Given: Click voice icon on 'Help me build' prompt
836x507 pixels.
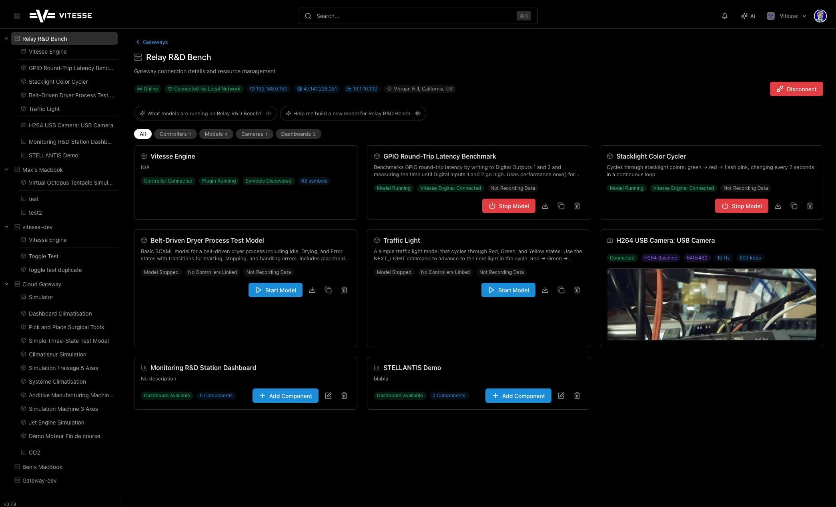Looking at the screenshot, I should pyautogui.click(x=418, y=113).
